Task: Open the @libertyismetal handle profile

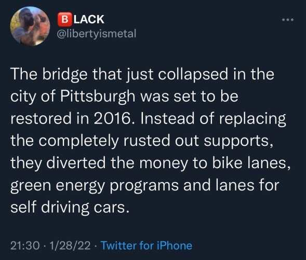Action: (96, 34)
